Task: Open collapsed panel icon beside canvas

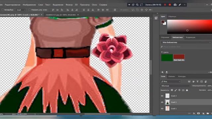Action: coord(156,18)
